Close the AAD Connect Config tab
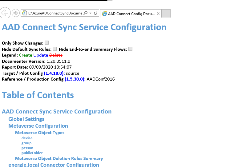 click(158, 14)
